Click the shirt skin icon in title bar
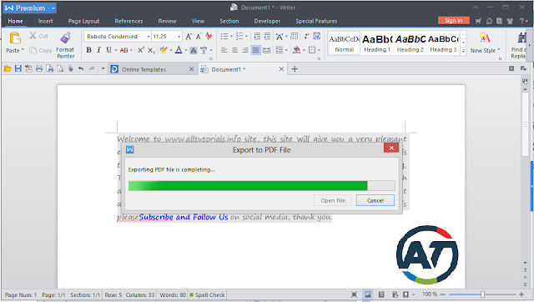The image size is (534, 302). pyautogui.click(x=510, y=21)
